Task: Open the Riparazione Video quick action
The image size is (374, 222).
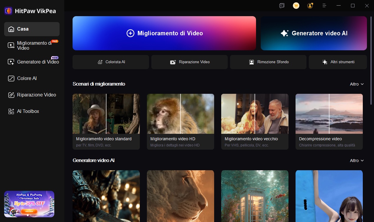Action: [x=189, y=62]
